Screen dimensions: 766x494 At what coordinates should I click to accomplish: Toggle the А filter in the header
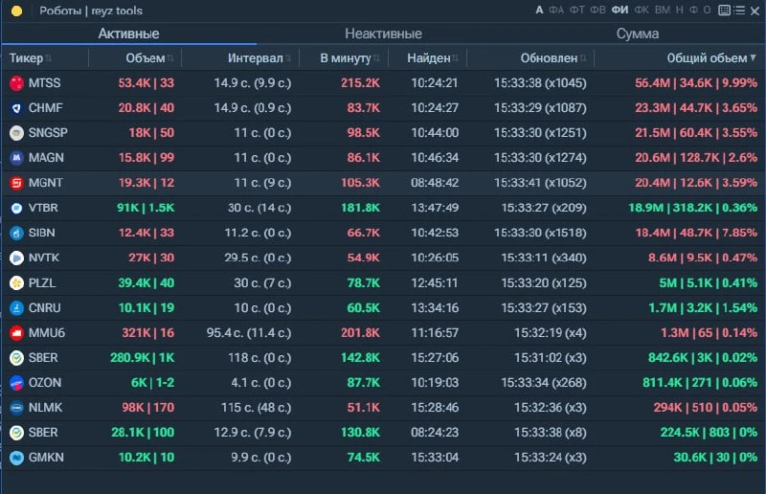coord(539,11)
